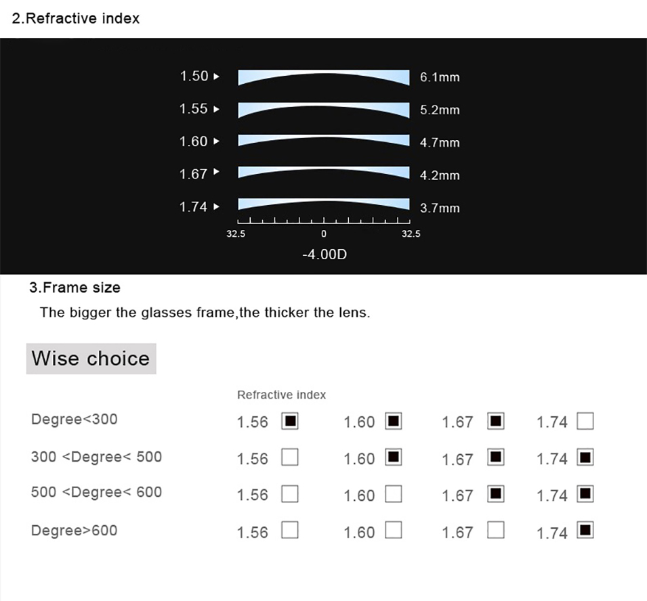This screenshot has width=647, height=601.
Task: Click the arrow beside 1.50 index
Action: [217, 76]
